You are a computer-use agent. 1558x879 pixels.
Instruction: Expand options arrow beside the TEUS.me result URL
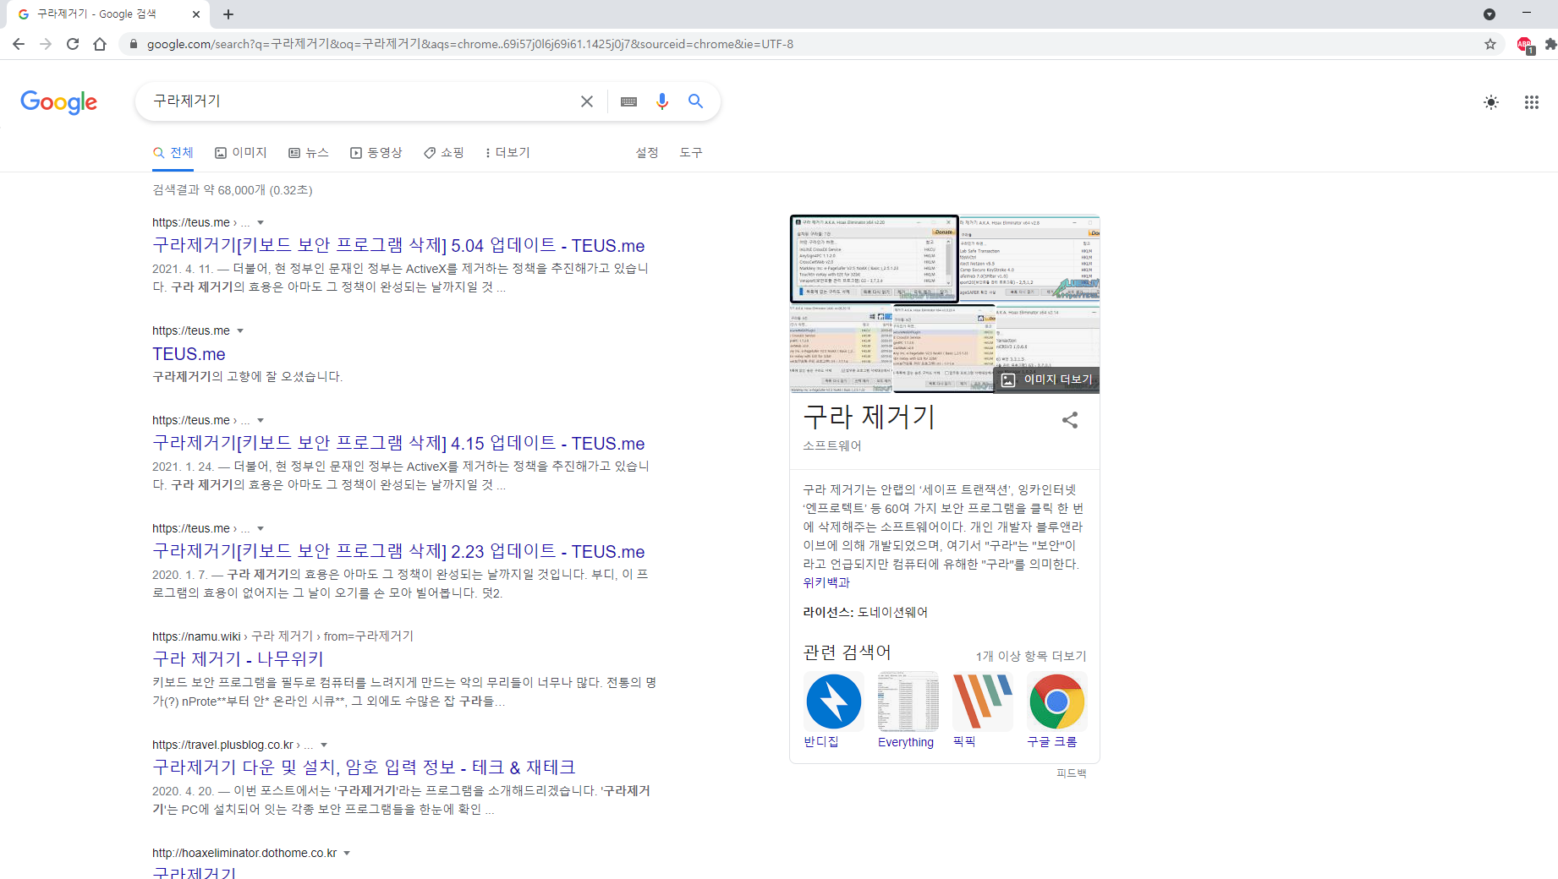(x=240, y=331)
